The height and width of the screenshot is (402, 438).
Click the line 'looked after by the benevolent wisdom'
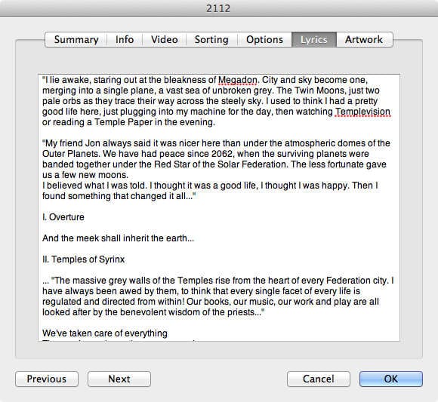(153, 312)
